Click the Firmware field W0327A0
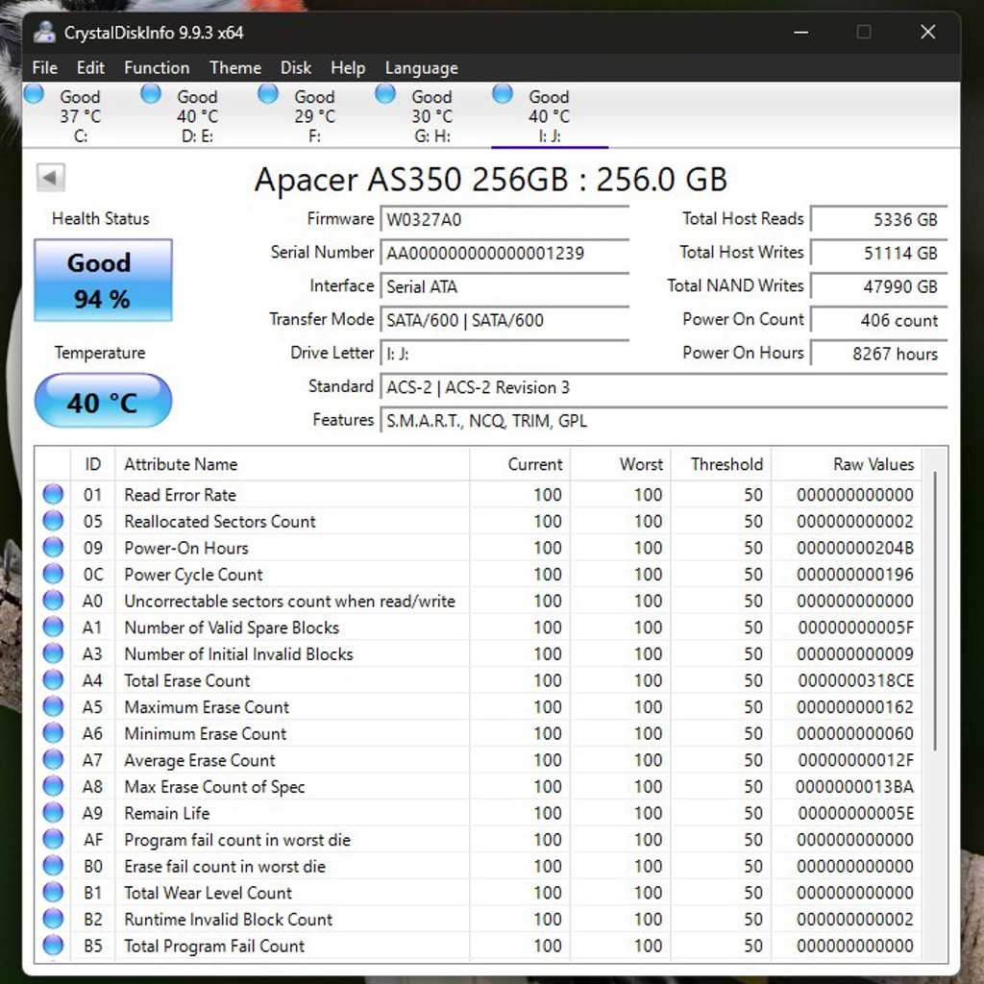 [x=504, y=220]
